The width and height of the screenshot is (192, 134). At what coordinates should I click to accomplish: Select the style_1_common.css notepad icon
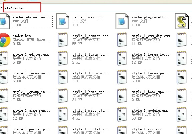(62, 40)
